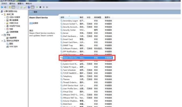
Task: Sort by the 状态 column header
Action: (90, 17)
